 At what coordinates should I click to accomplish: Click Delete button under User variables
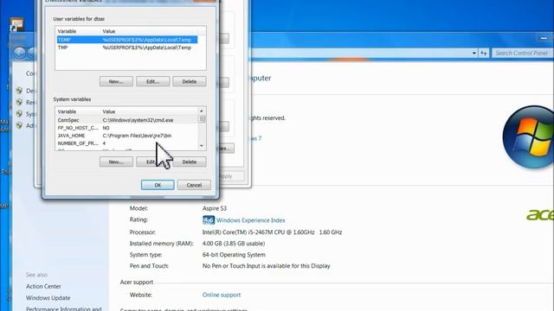coord(190,81)
